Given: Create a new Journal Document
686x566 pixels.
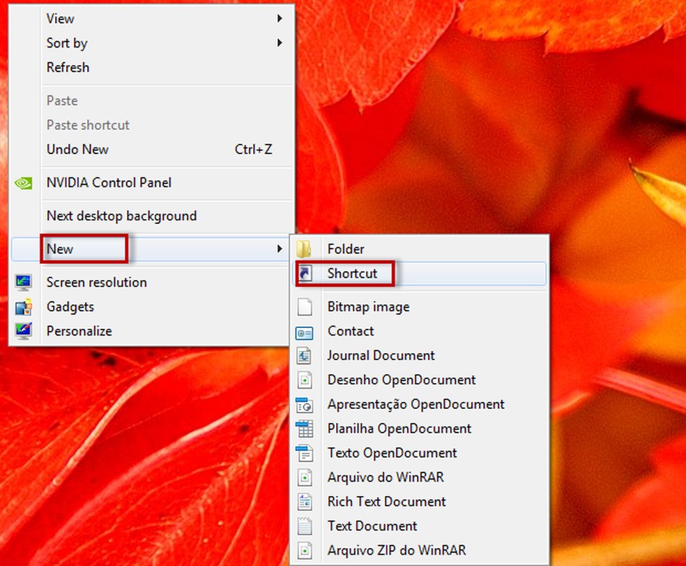Looking at the screenshot, I should (419, 356).
